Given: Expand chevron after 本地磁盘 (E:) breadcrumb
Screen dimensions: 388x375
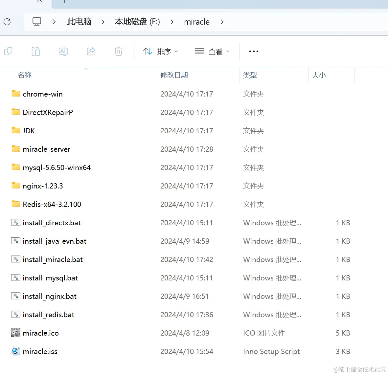Looking at the screenshot, I should tap(172, 22).
